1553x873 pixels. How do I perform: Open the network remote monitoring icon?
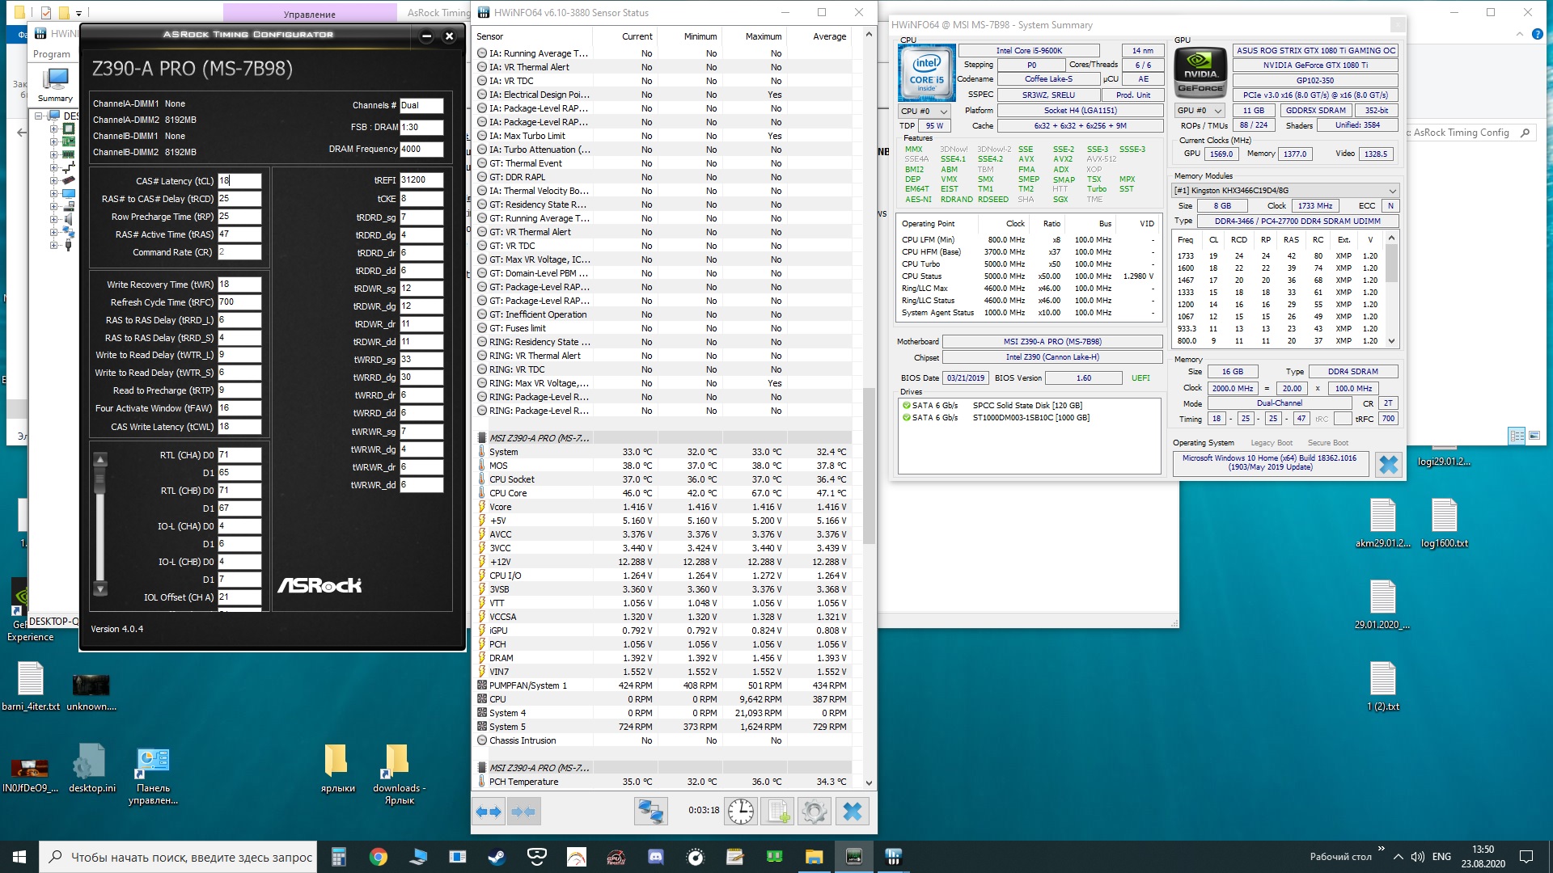pos(650,812)
